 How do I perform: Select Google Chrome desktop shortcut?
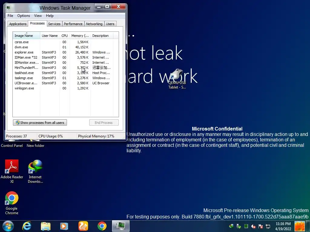(x=12, y=203)
